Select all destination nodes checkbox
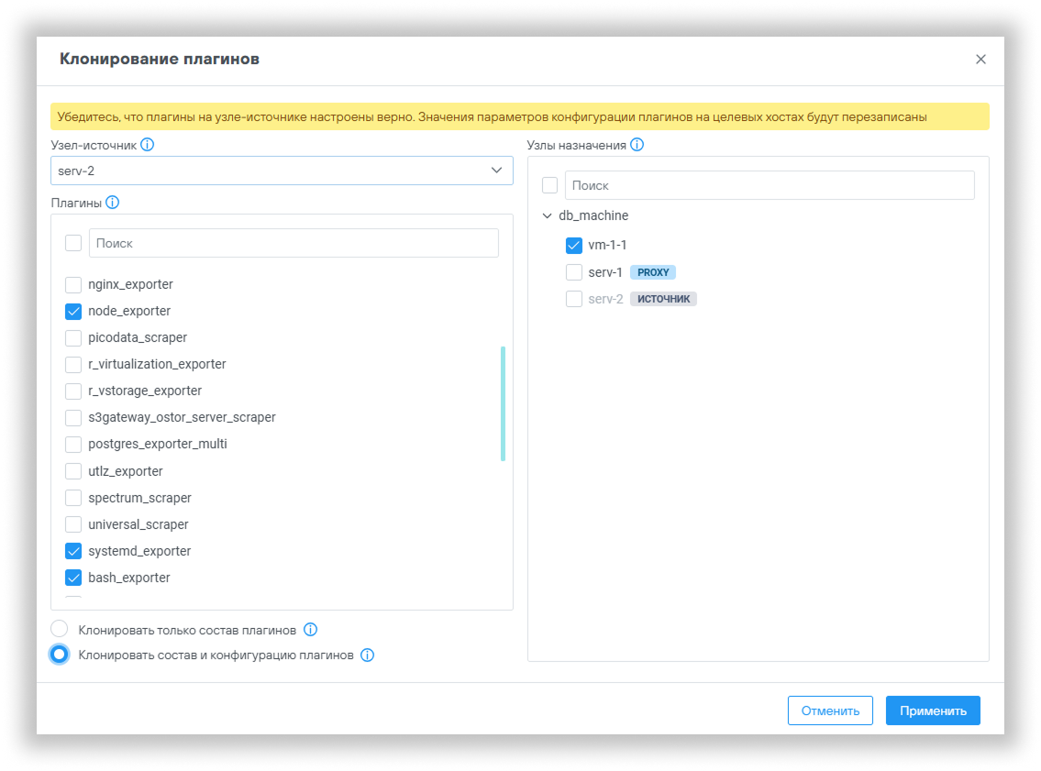Screen dimensions: 1041x771 click(549, 185)
